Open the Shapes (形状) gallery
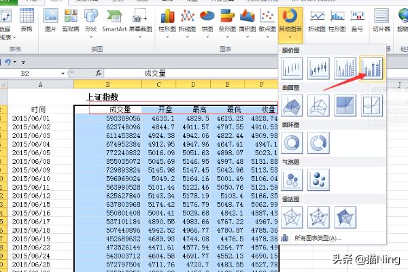This screenshot has height=272, width=408. coord(91,23)
